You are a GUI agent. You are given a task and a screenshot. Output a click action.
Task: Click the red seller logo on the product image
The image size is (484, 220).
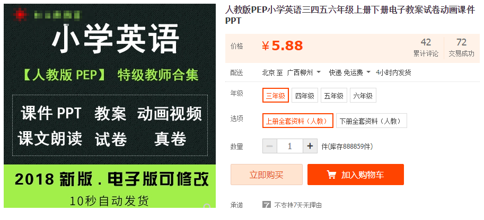[21, 14]
